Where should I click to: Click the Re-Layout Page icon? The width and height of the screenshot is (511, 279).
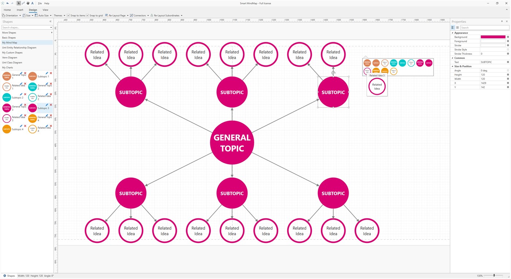click(x=107, y=15)
